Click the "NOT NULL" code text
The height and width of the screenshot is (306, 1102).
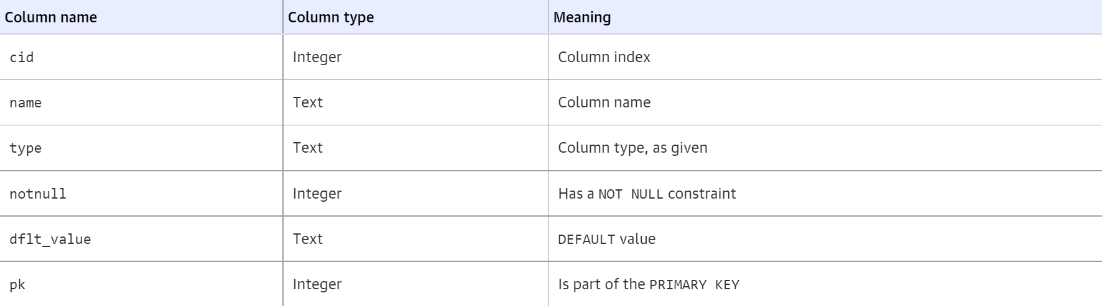pyautogui.click(x=631, y=194)
